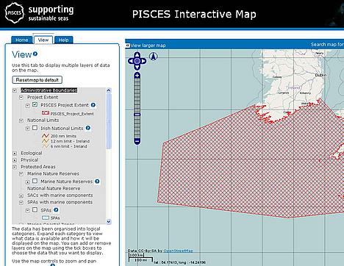Click the center globe of pan control
Image resolution: width=344 pixels, height=266 pixels.
pos(137,61)
